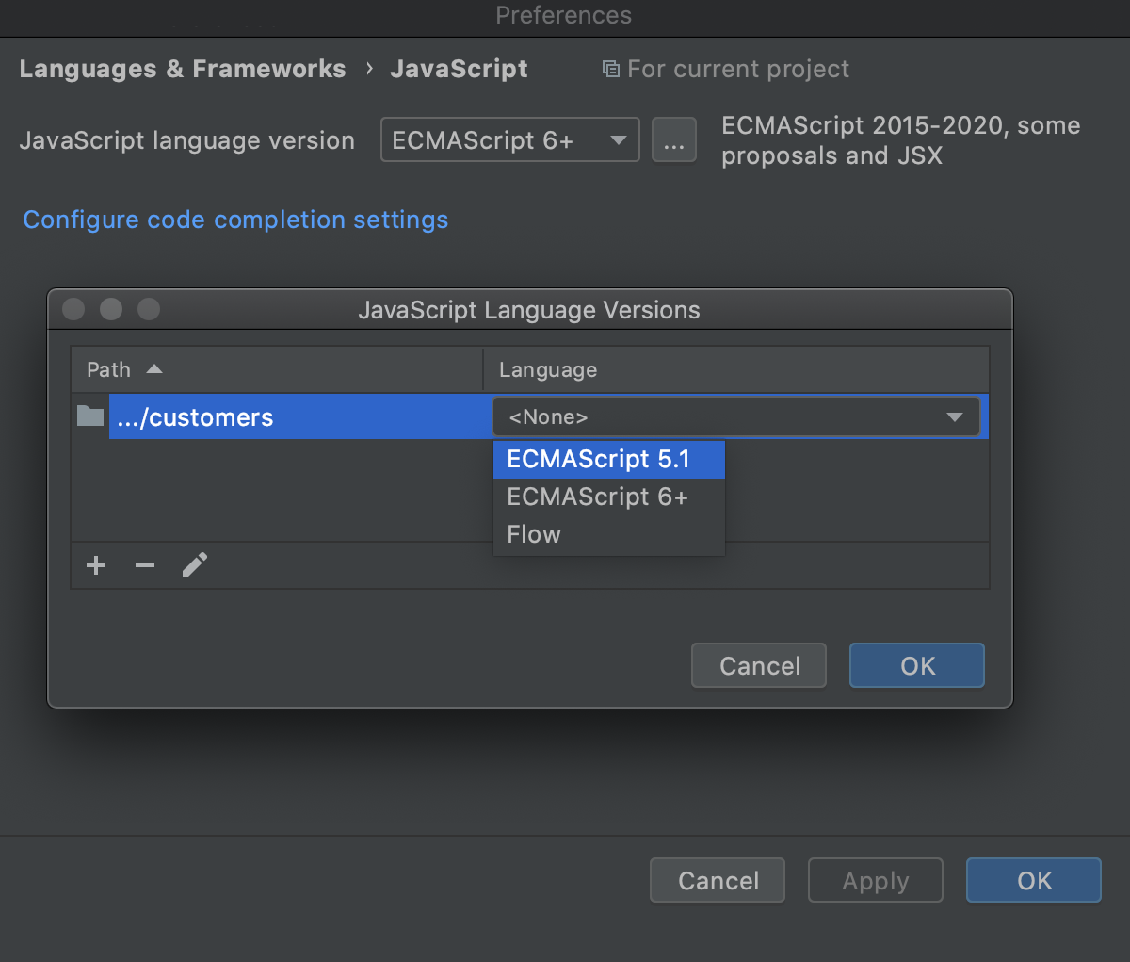Click the folder icon beside .../customers
This screenshot has height=962, width=1130.
89,416
